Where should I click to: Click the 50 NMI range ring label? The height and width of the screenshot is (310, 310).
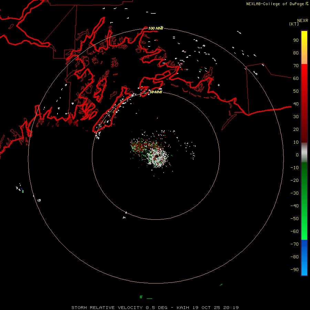(156, 92)
